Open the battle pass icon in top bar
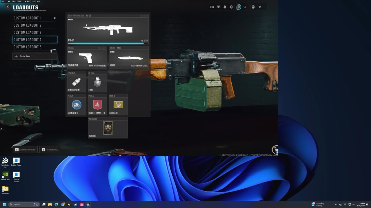 219,7
